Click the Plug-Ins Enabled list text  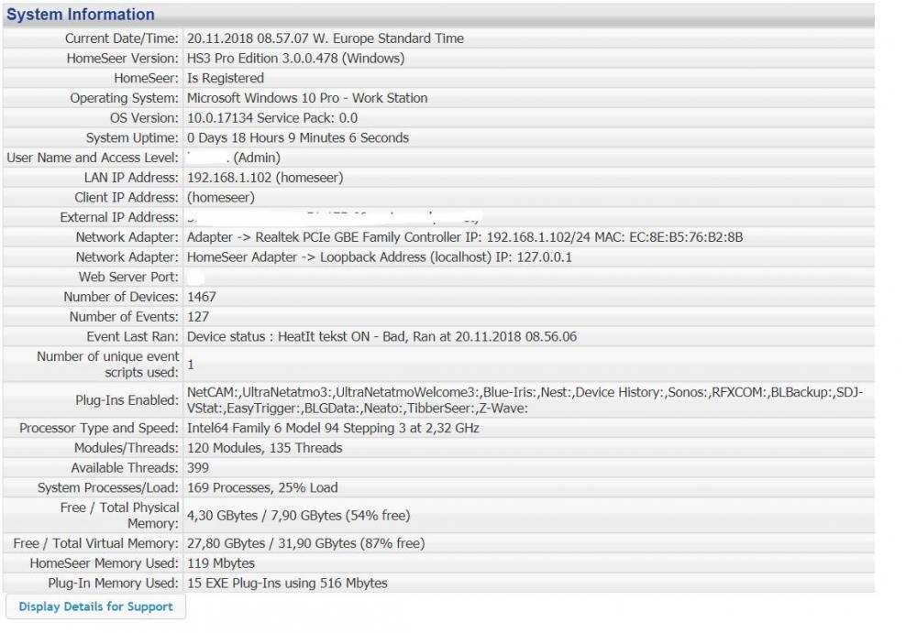tap(524, 399)
